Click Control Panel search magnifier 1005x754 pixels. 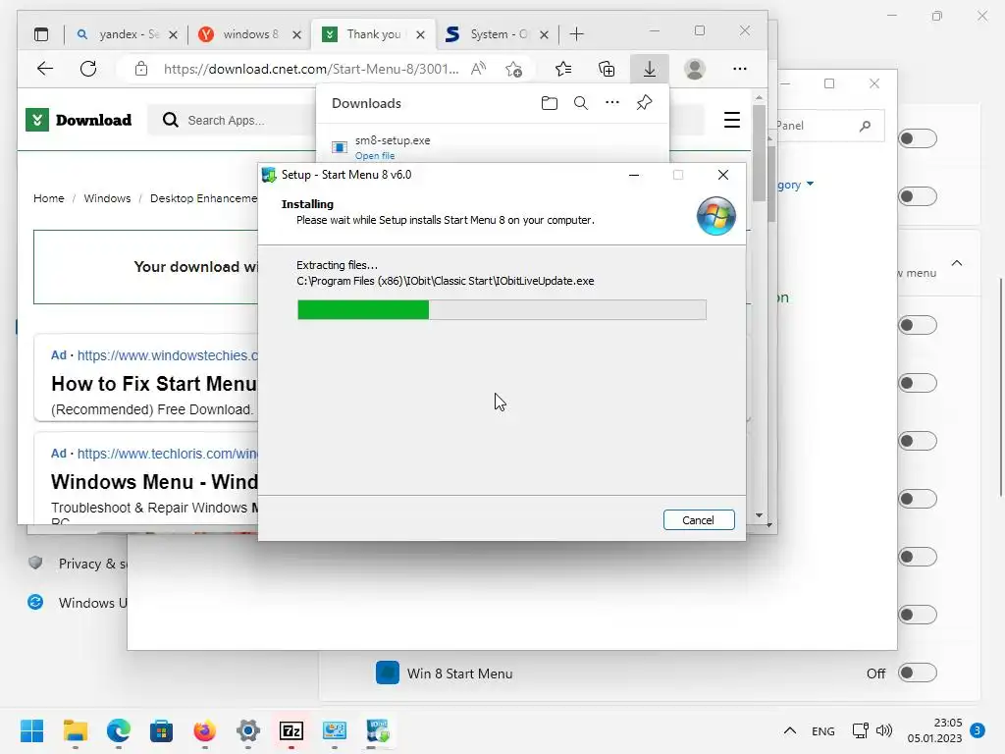(x=865, y=126)
